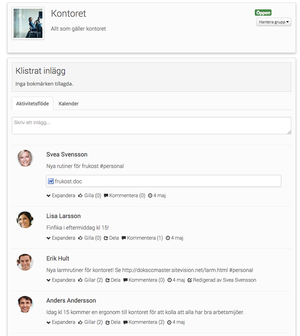Click the Word icon of frukost.doc

(x=50, y=181)
